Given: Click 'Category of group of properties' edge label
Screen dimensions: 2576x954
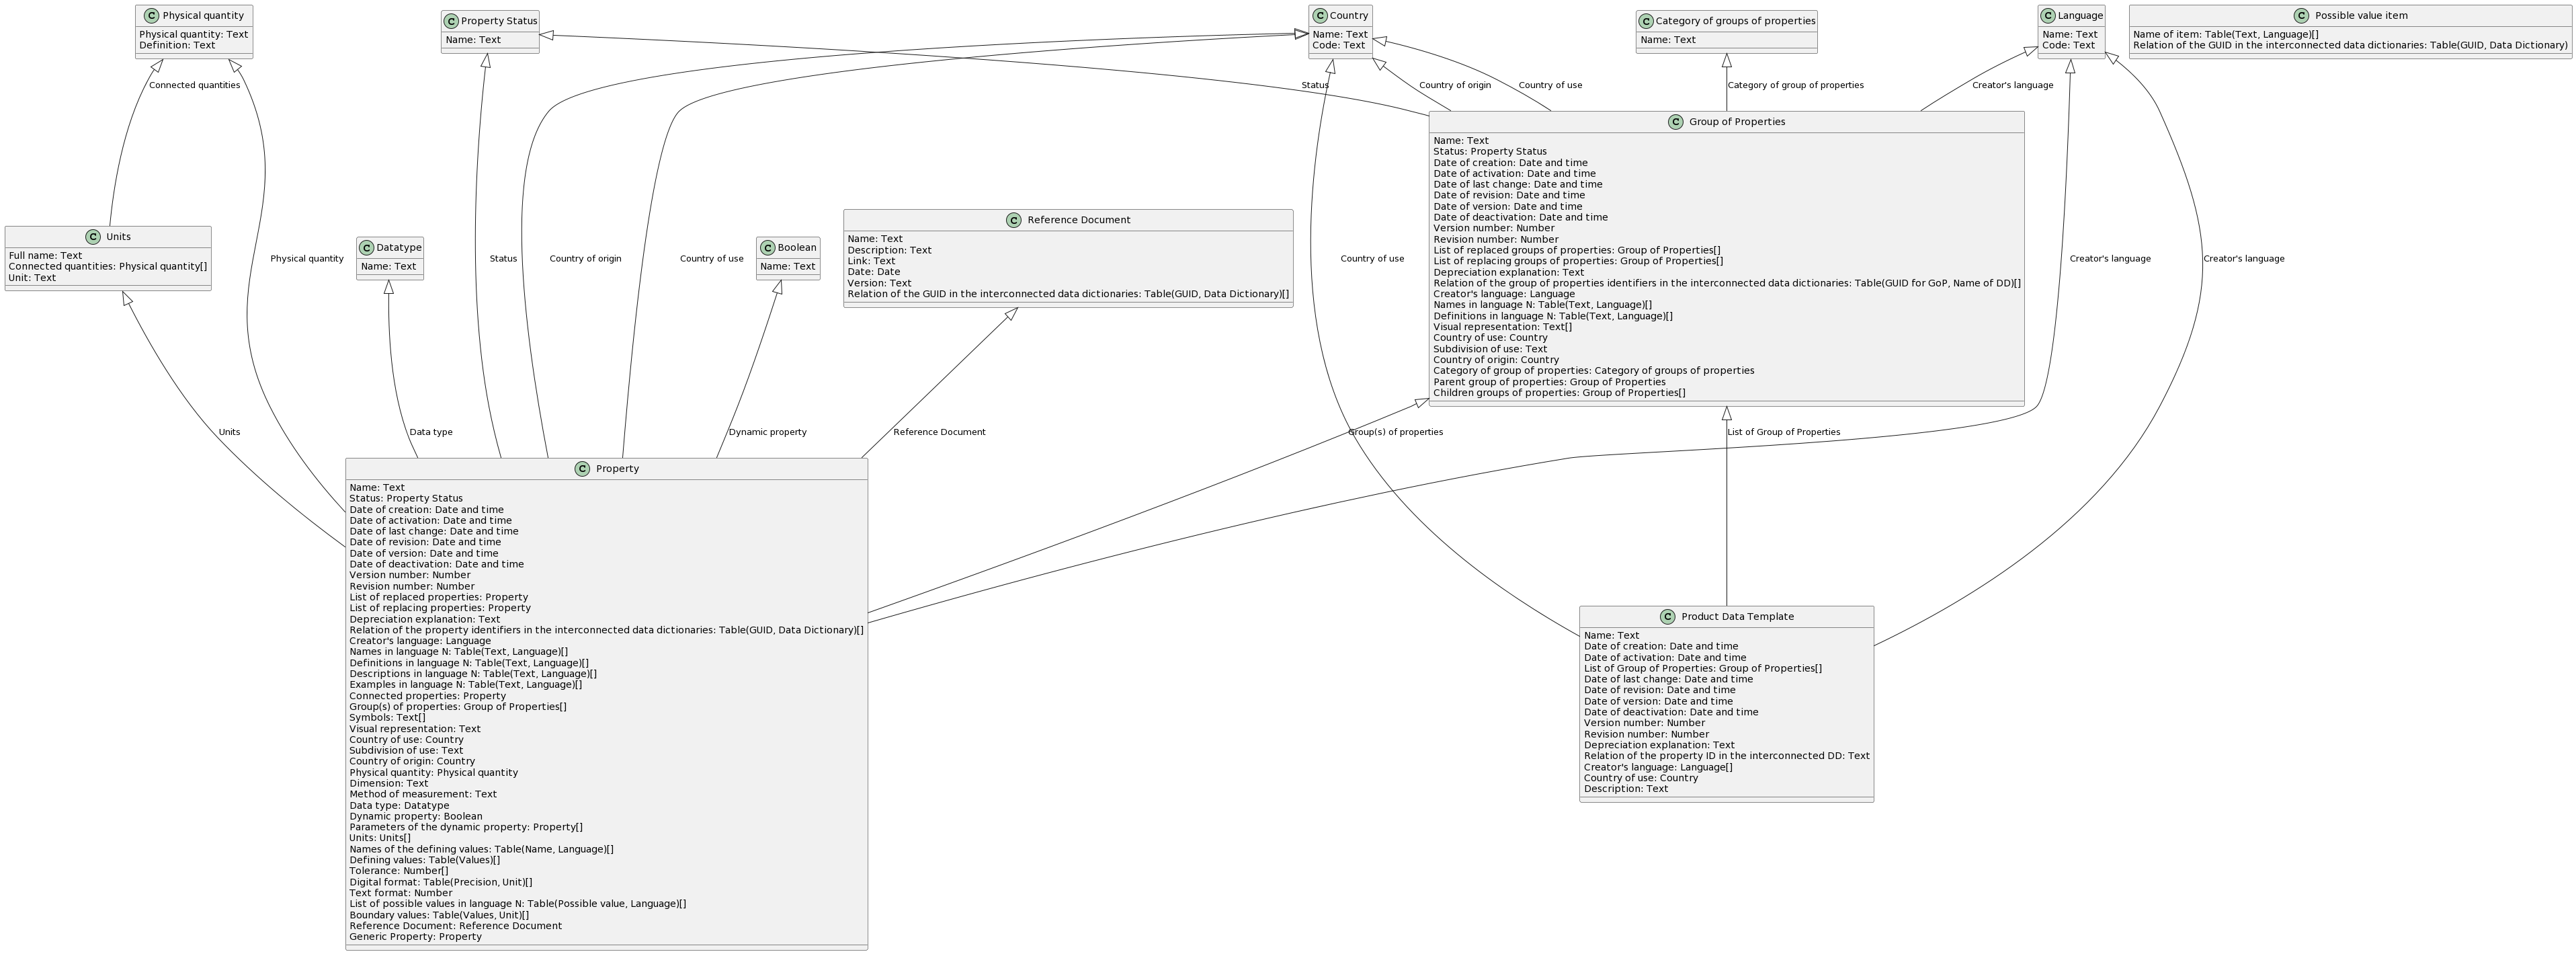Looking at the screenshot, I should (1795, 86).
